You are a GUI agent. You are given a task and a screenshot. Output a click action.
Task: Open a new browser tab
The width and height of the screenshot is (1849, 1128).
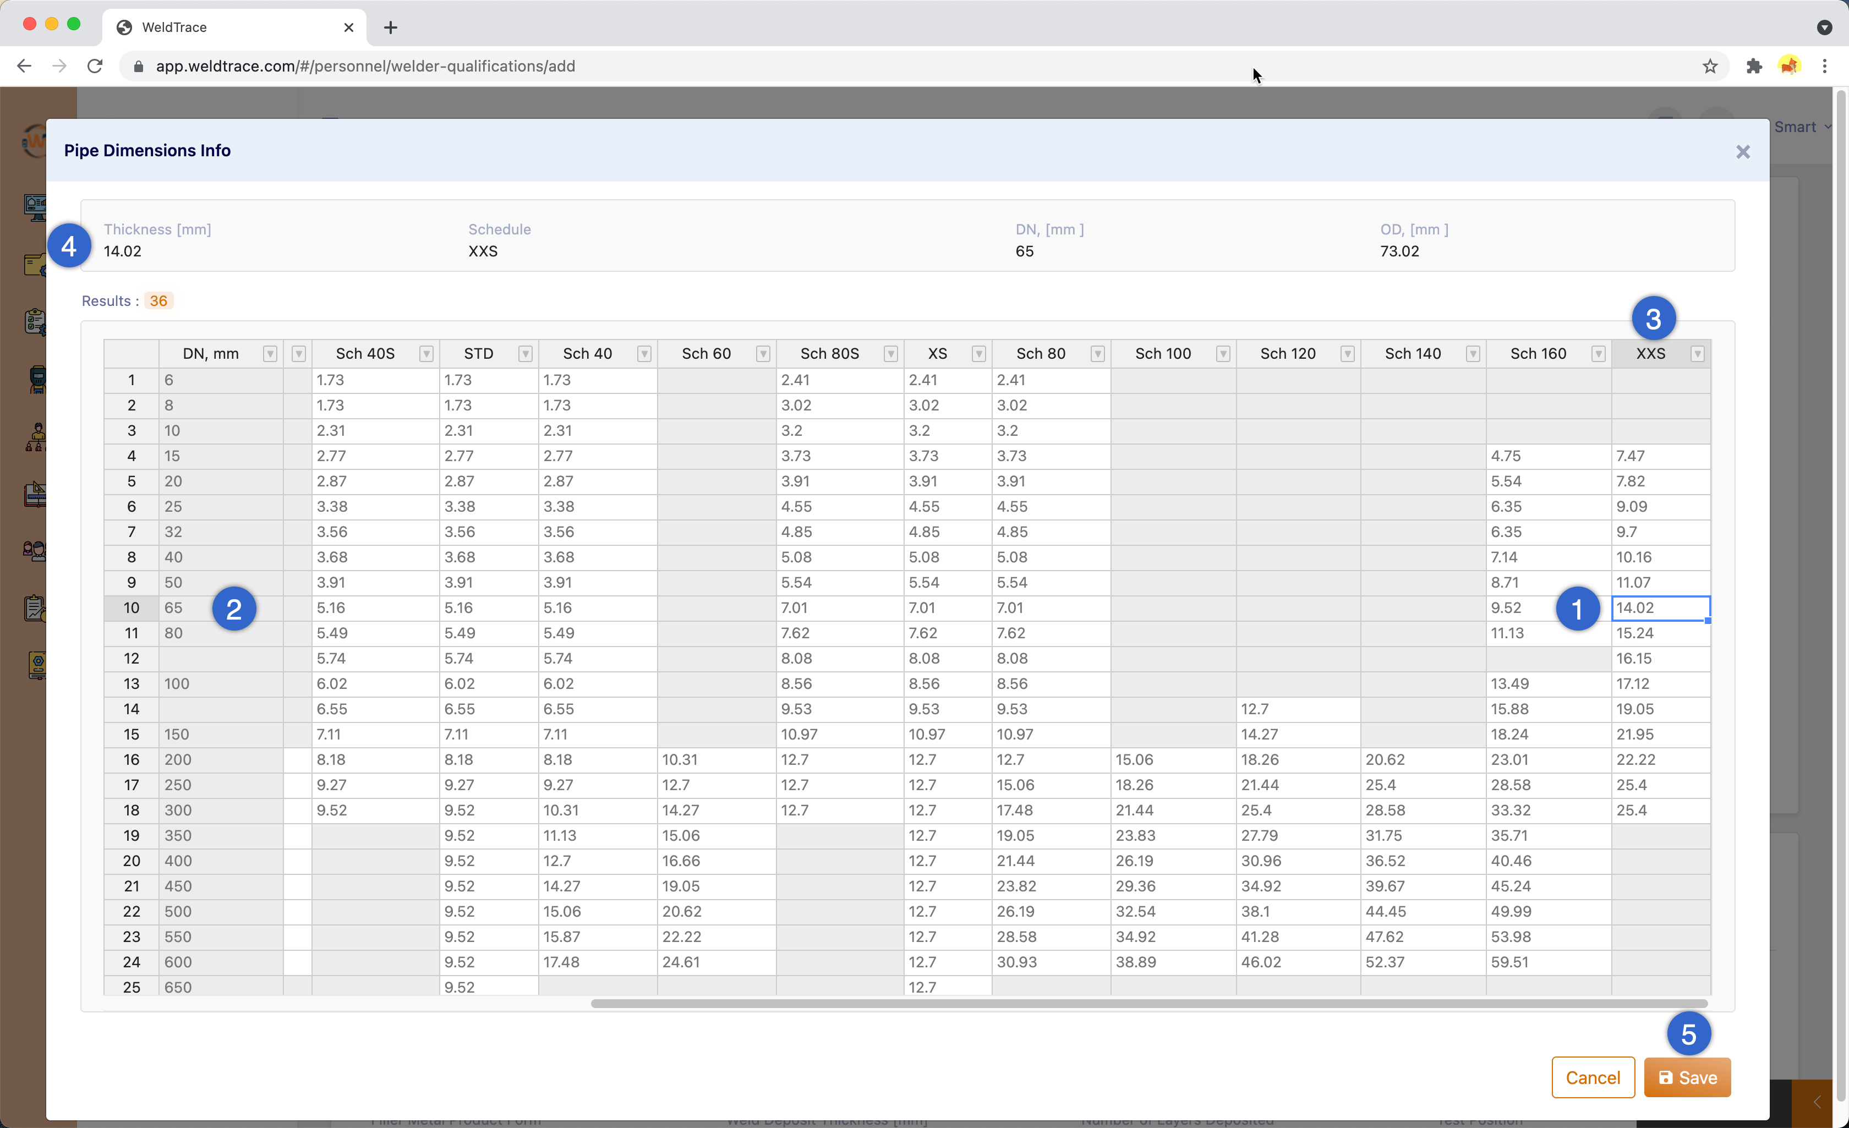pos(390,28)
